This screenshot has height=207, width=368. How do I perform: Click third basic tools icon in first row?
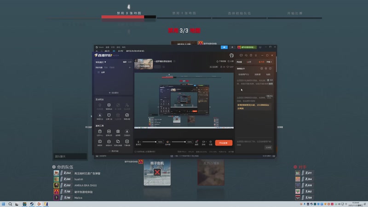118,132
